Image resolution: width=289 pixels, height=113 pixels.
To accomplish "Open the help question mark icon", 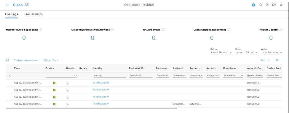I will click(267, 5).
